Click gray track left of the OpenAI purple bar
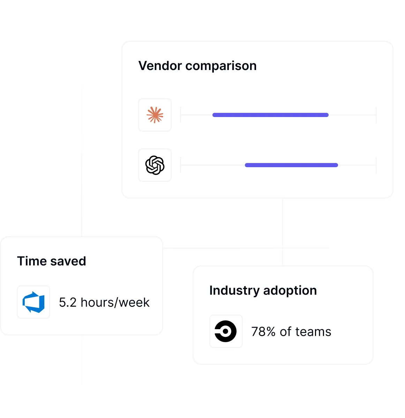Image resolution: width=405 pixels, height=418 pixels. click(x=213, y=165)
